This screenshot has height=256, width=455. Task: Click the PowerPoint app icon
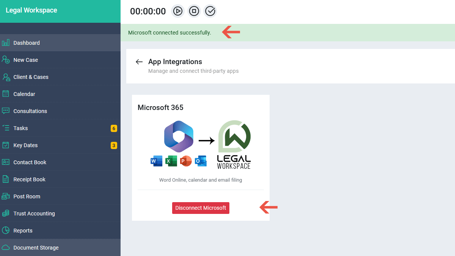[186, 161]
